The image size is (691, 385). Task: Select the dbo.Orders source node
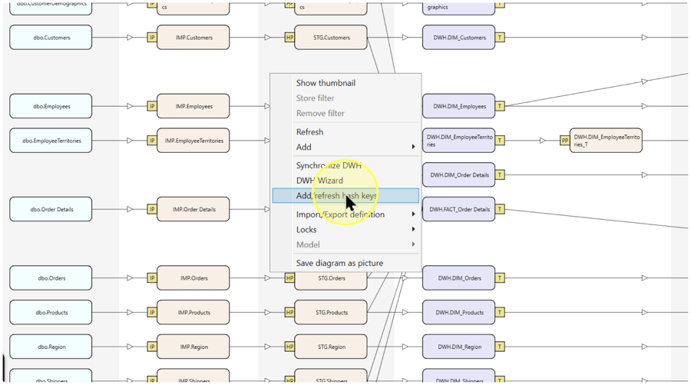coord(51,278)
